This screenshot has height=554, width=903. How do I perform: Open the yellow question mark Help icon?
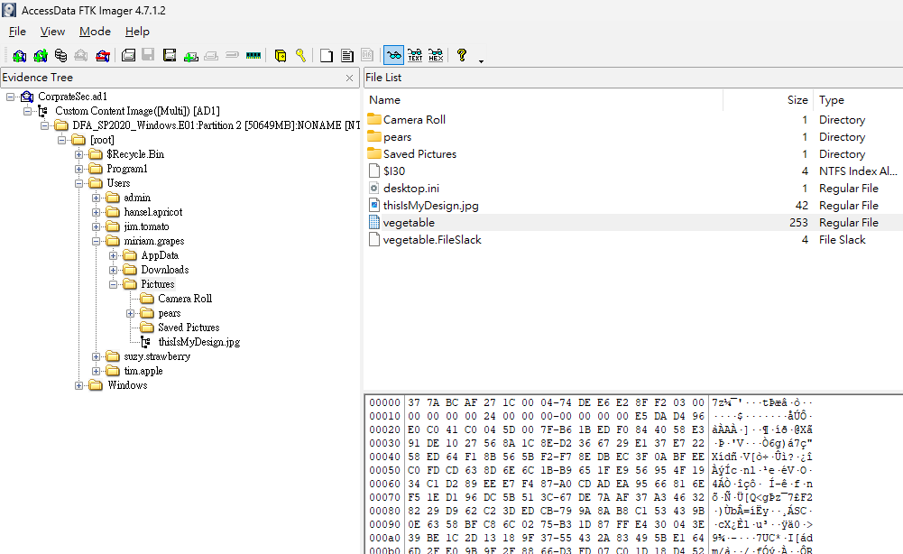coord(461,55)
